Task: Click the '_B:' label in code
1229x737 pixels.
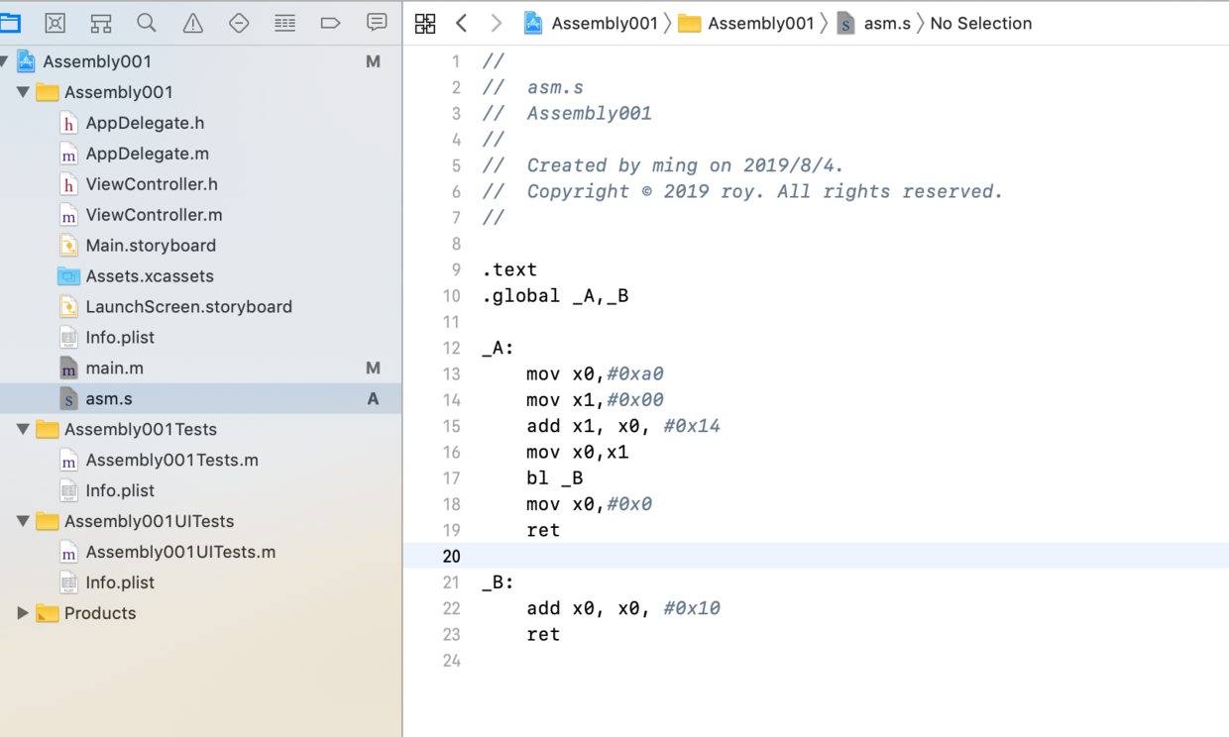Action: coord(499,582)
